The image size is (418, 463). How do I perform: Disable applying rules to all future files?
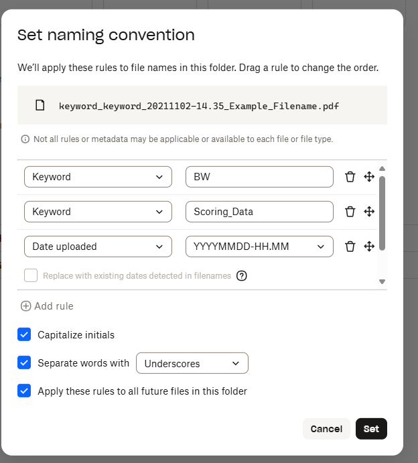[24, 391]
